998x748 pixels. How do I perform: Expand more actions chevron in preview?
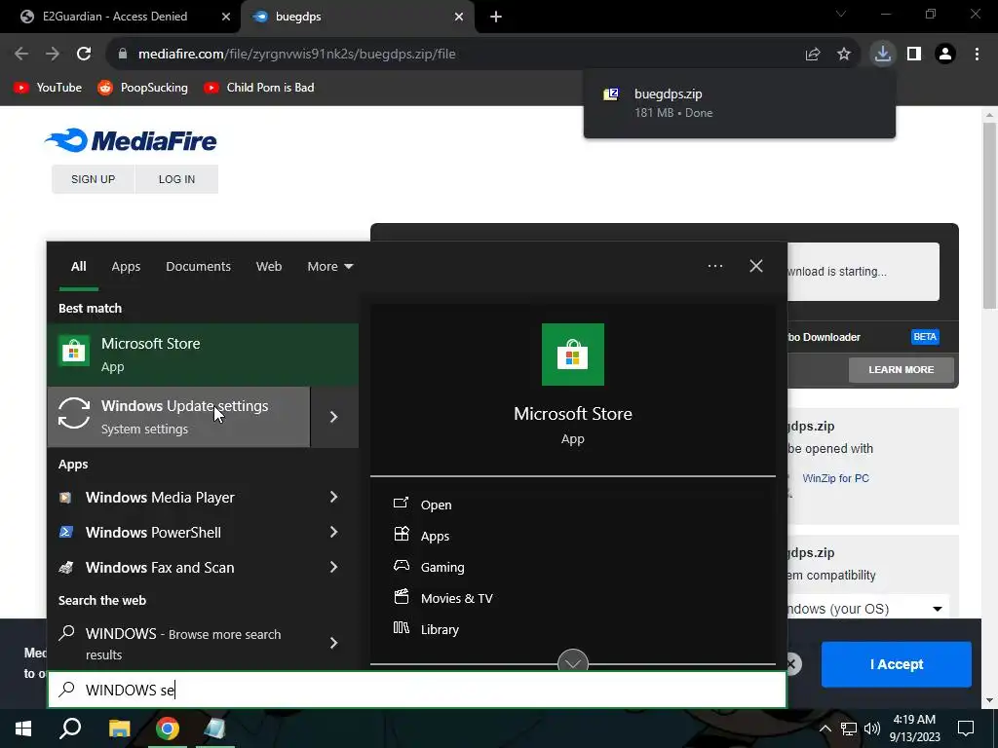(x=572, y=662)
